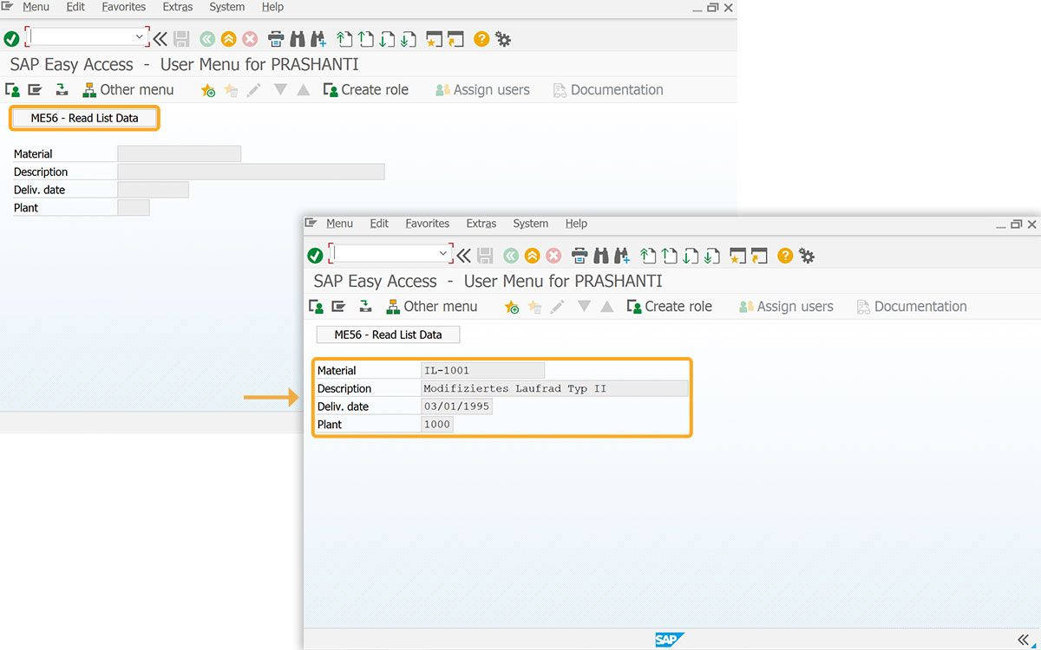Click Next Page icon in front window
1041x650 pixels.
(x=691, y=256)
